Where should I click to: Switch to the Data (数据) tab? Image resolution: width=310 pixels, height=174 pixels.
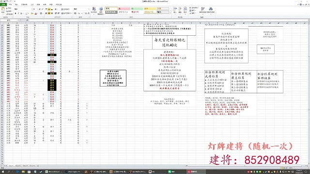point(38,4)
